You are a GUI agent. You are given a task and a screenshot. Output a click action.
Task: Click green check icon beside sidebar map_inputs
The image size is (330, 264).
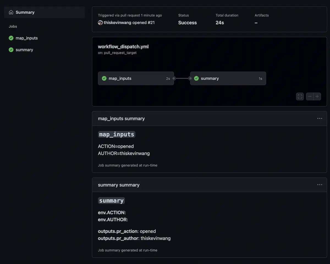11,38
